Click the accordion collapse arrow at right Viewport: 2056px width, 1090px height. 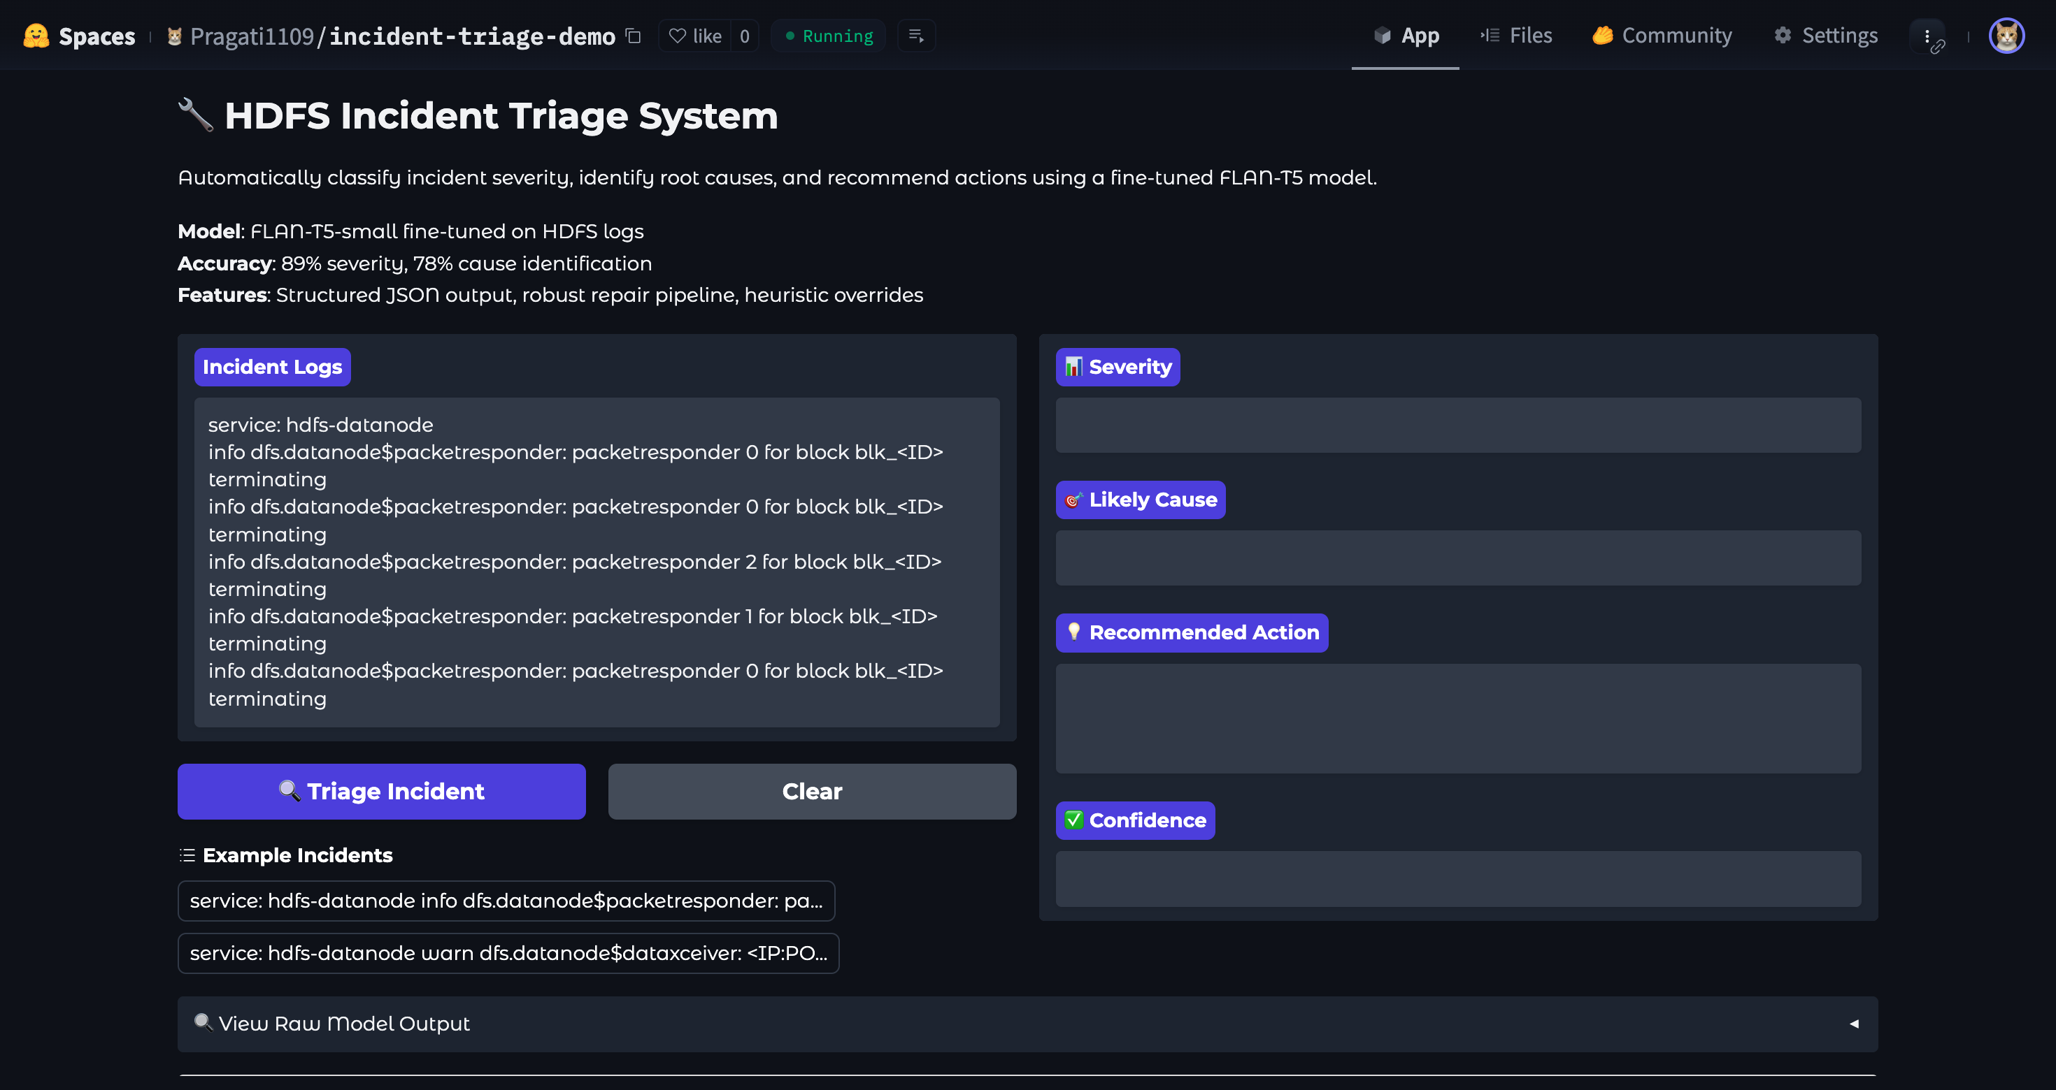[x=1853, y=1023]
